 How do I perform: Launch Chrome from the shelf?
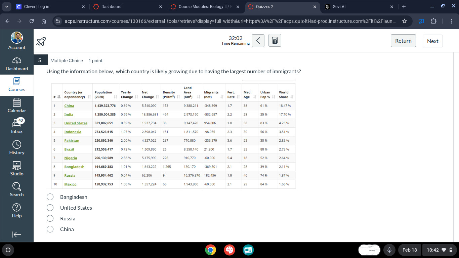point(211,250)
